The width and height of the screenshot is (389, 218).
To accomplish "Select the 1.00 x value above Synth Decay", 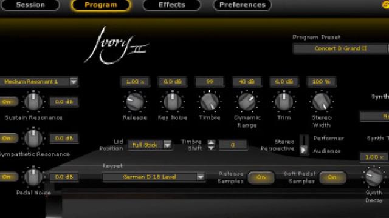I will click(x=374, y=157).
